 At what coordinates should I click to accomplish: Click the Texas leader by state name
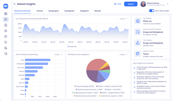[x=146, y=54]
